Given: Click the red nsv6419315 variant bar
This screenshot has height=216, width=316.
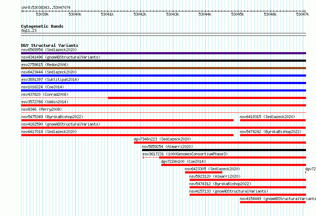Looking at the screenshot, I should click(x=273, y=120).
